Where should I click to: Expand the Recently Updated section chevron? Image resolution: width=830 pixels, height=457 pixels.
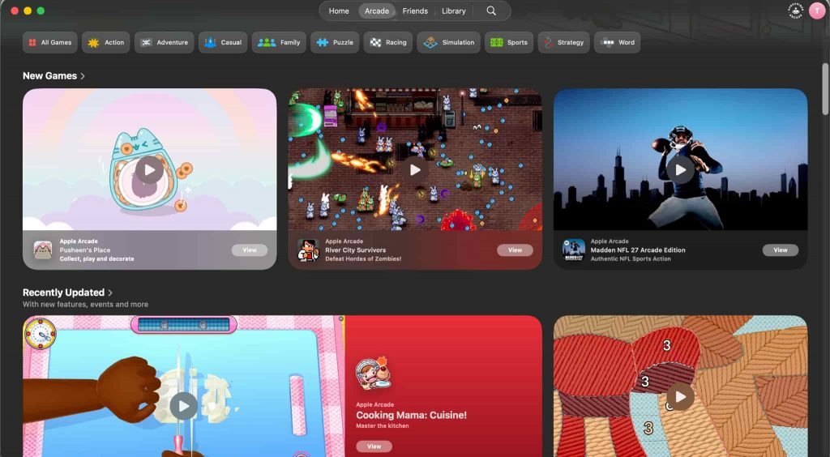click(110, 293)
